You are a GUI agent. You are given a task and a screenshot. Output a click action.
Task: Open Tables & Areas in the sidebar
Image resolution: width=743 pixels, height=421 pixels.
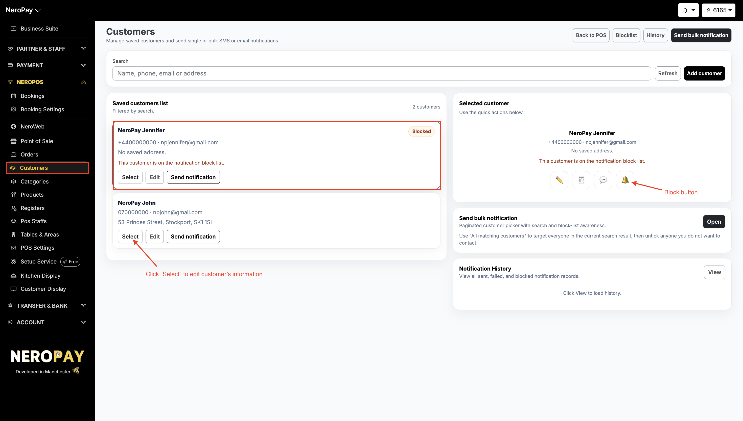click(x=39, y=234)
